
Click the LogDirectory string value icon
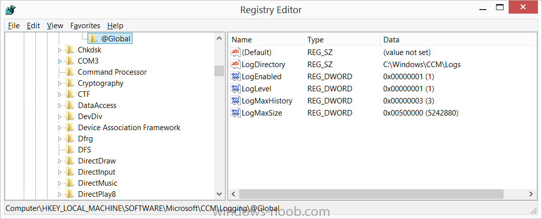(x=236, y=64)
